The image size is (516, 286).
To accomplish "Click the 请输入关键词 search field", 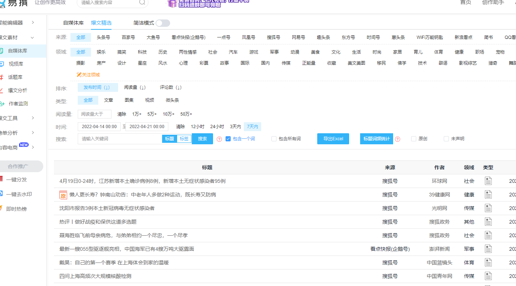I will tap(120, 139).
